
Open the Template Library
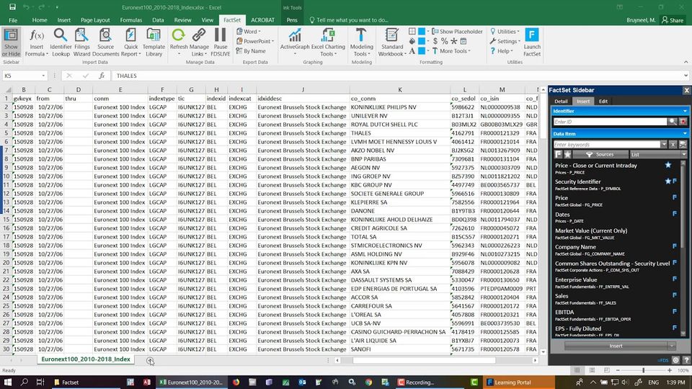click(154, 43)
